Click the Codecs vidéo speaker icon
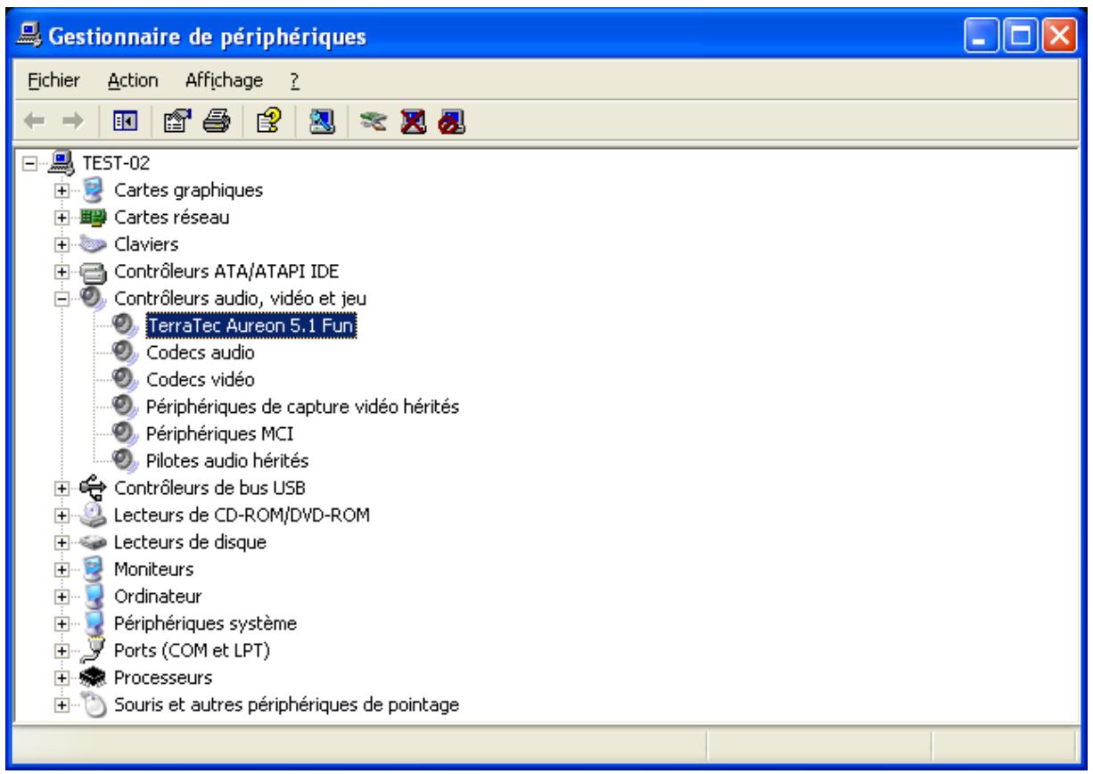The image size is (1093, 774). click(x=127, y=380)
